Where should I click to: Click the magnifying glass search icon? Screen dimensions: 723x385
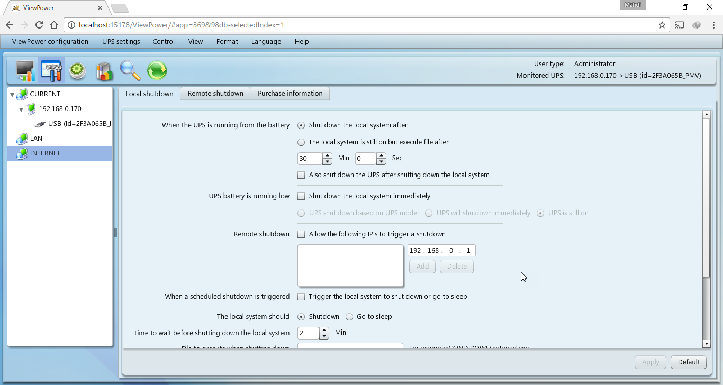coord(130,70)
